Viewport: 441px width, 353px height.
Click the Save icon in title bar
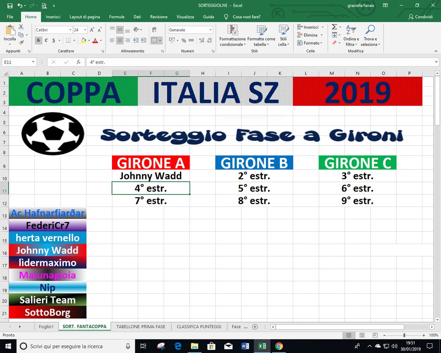tap(10, 6)
